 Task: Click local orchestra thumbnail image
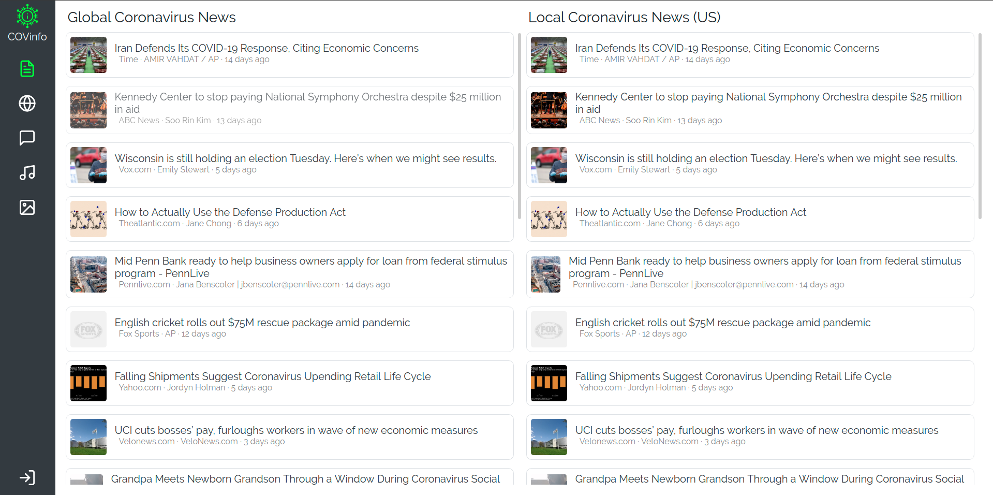coord(549,110)
